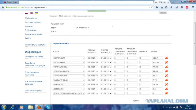Image resolution: width=196 pixels, height=110 pixels.
Task: Open period-from dropdown in ХОЛОДНАЯ ВОДА row
Action: click(92, 71)
